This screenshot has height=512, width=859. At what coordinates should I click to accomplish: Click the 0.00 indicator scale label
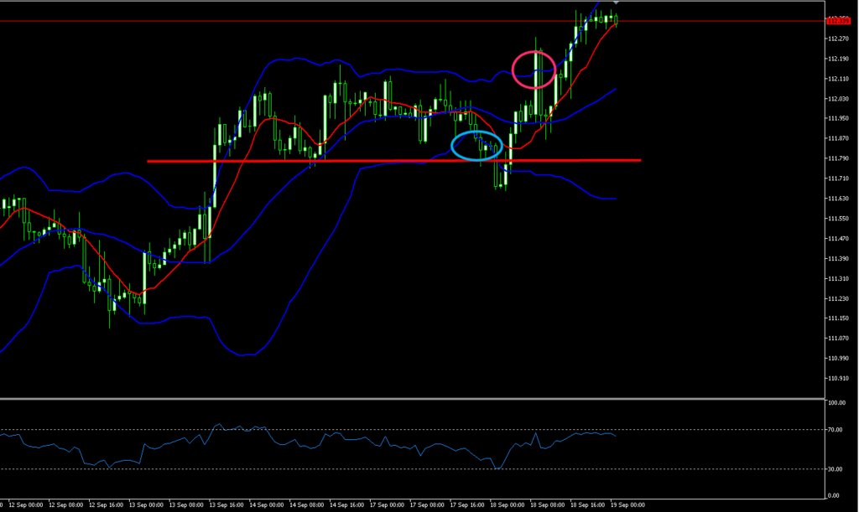834,495
